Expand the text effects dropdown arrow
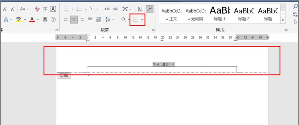299x125 pixels. click(11, 20)
